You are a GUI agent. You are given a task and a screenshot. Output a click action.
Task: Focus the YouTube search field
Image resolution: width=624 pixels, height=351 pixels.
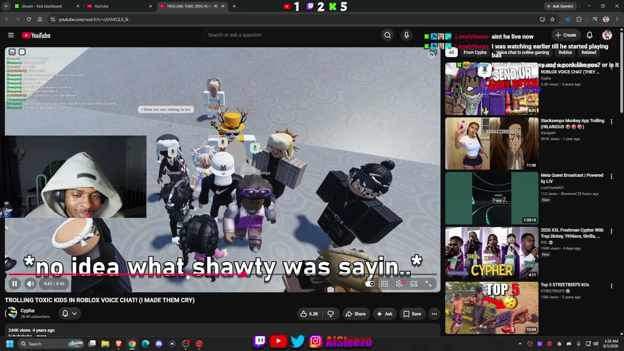pyautogui.click(x=292, y=35)
